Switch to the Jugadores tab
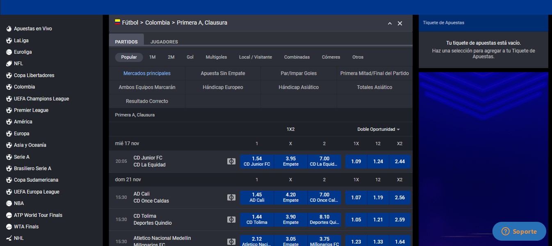The height and width of the screenshot is (246, 552). 164,42
